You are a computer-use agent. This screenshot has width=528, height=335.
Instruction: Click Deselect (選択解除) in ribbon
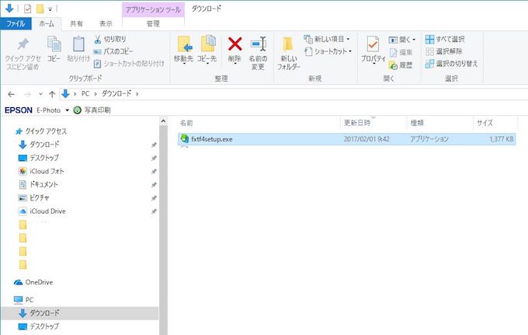click(443, 51)
